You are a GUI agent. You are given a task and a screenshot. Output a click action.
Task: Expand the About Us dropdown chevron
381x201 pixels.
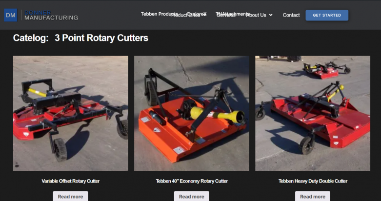(x=271, y=15)
